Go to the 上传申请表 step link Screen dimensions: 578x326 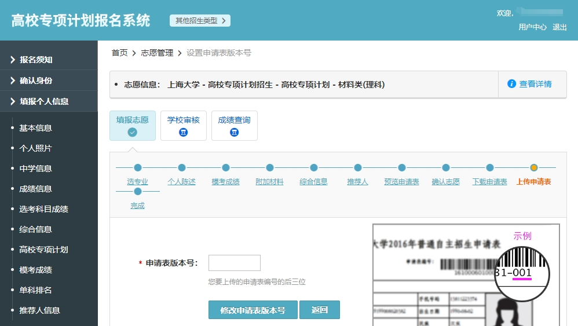point(533,182)
